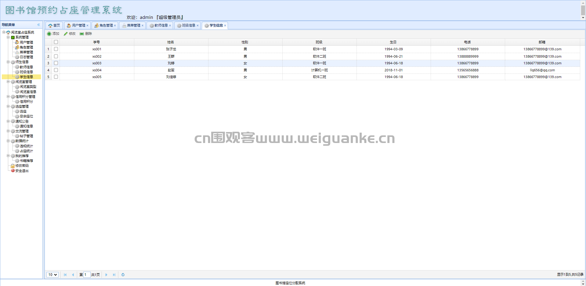The width and height of the screenshot is (586, 286).
Task: Click the page number input field
Action: point(87,275)
